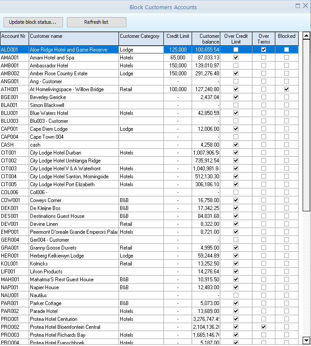This screenshot has height=346, width=311.
Task: Sort by Account Nr column header
Action: (x=14, y=39)
